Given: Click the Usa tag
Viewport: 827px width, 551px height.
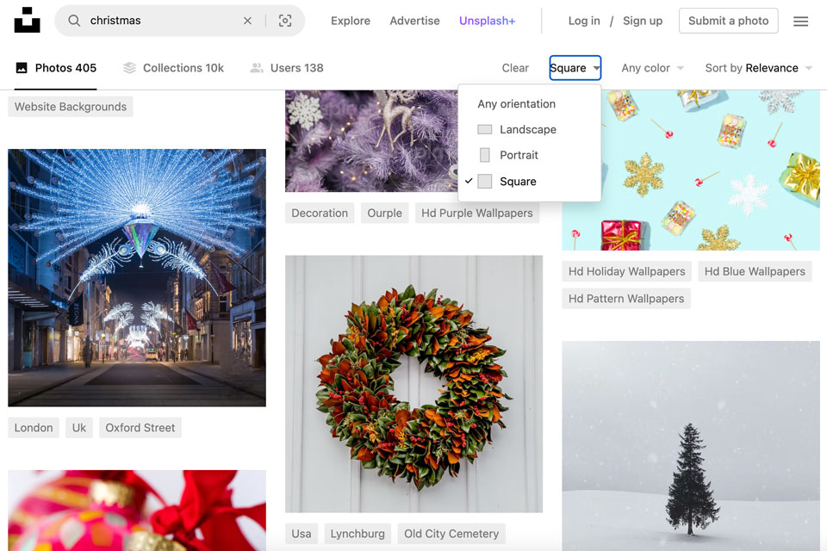Looking at the screenshot, I should click(x=302, y=534).
